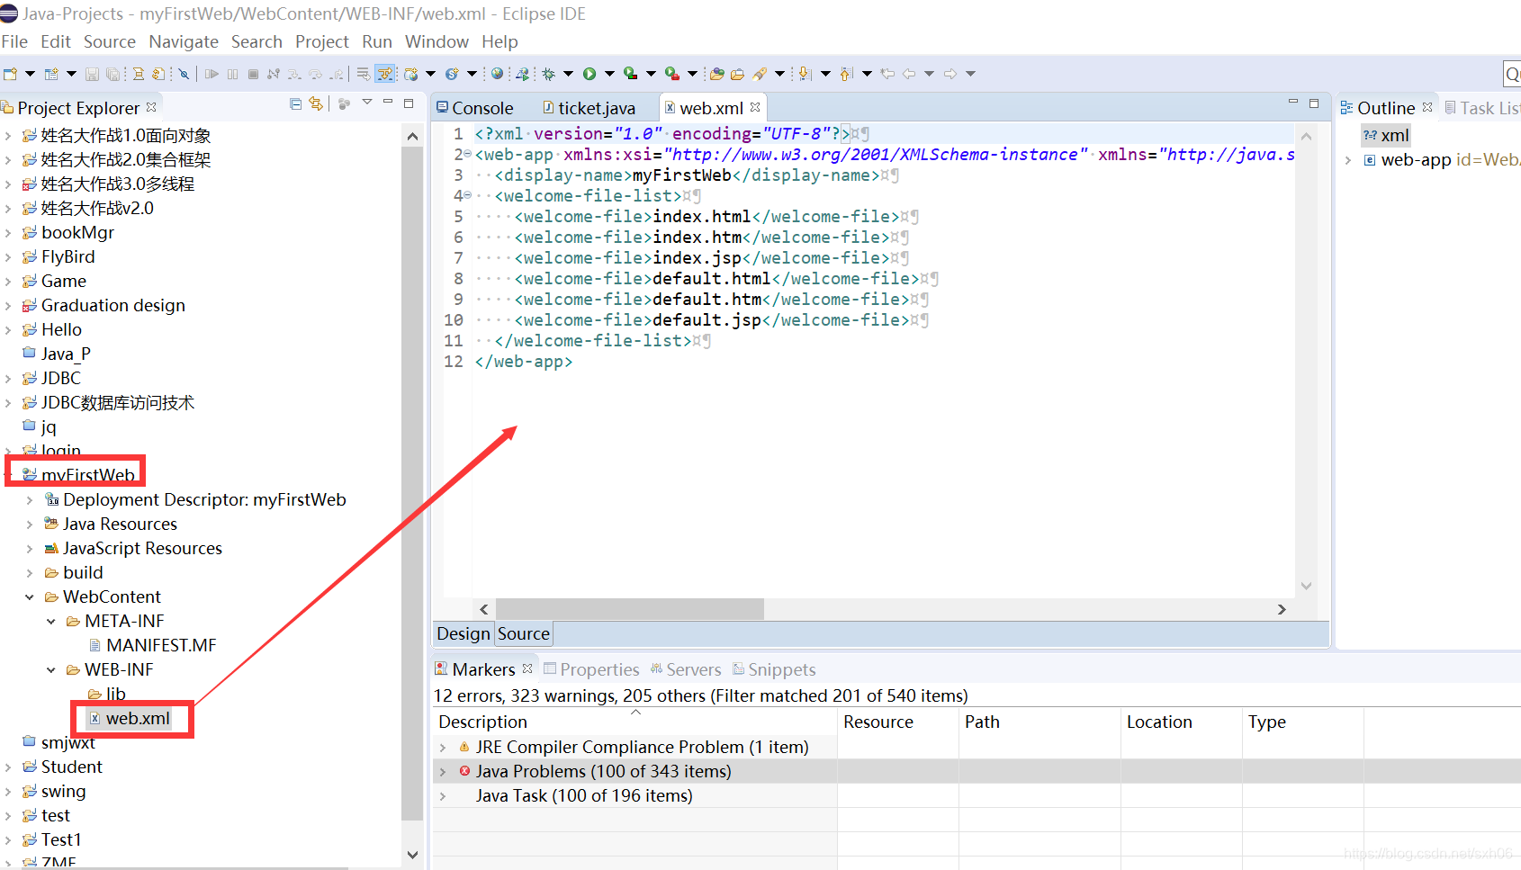Open the Search dropdown arrow
1521x870 pixels.
point(779,74)
